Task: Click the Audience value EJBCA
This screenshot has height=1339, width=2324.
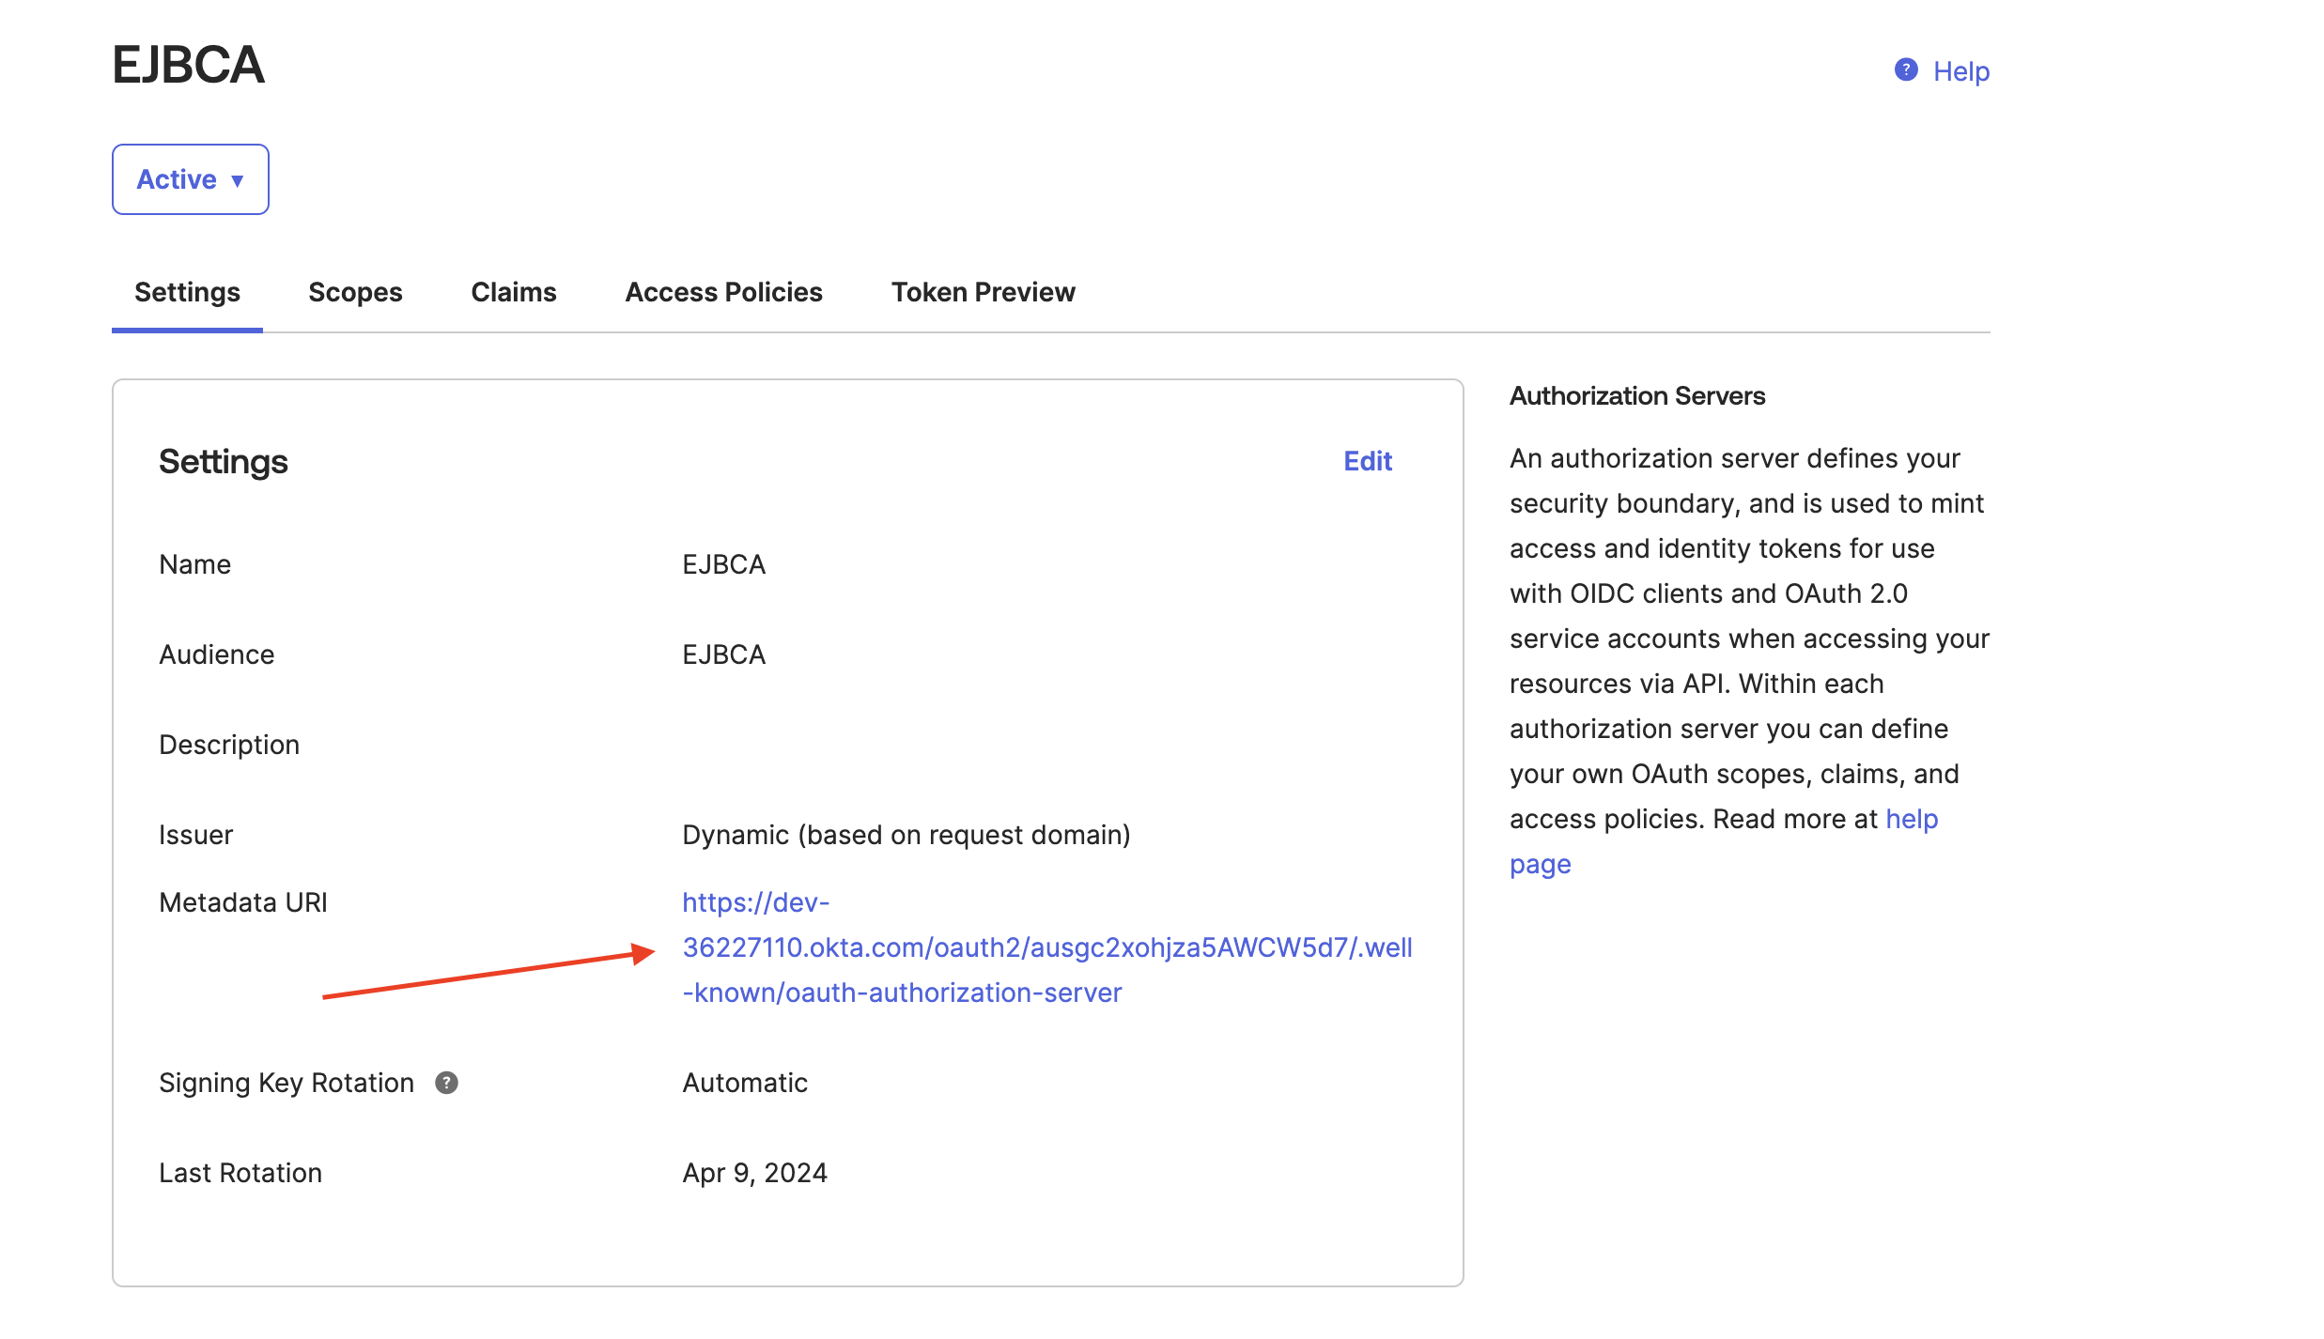Action: pos(723,654)
